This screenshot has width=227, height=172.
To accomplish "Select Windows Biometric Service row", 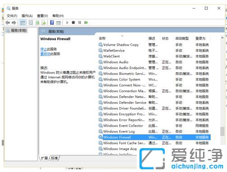I will tap(154, 74).
